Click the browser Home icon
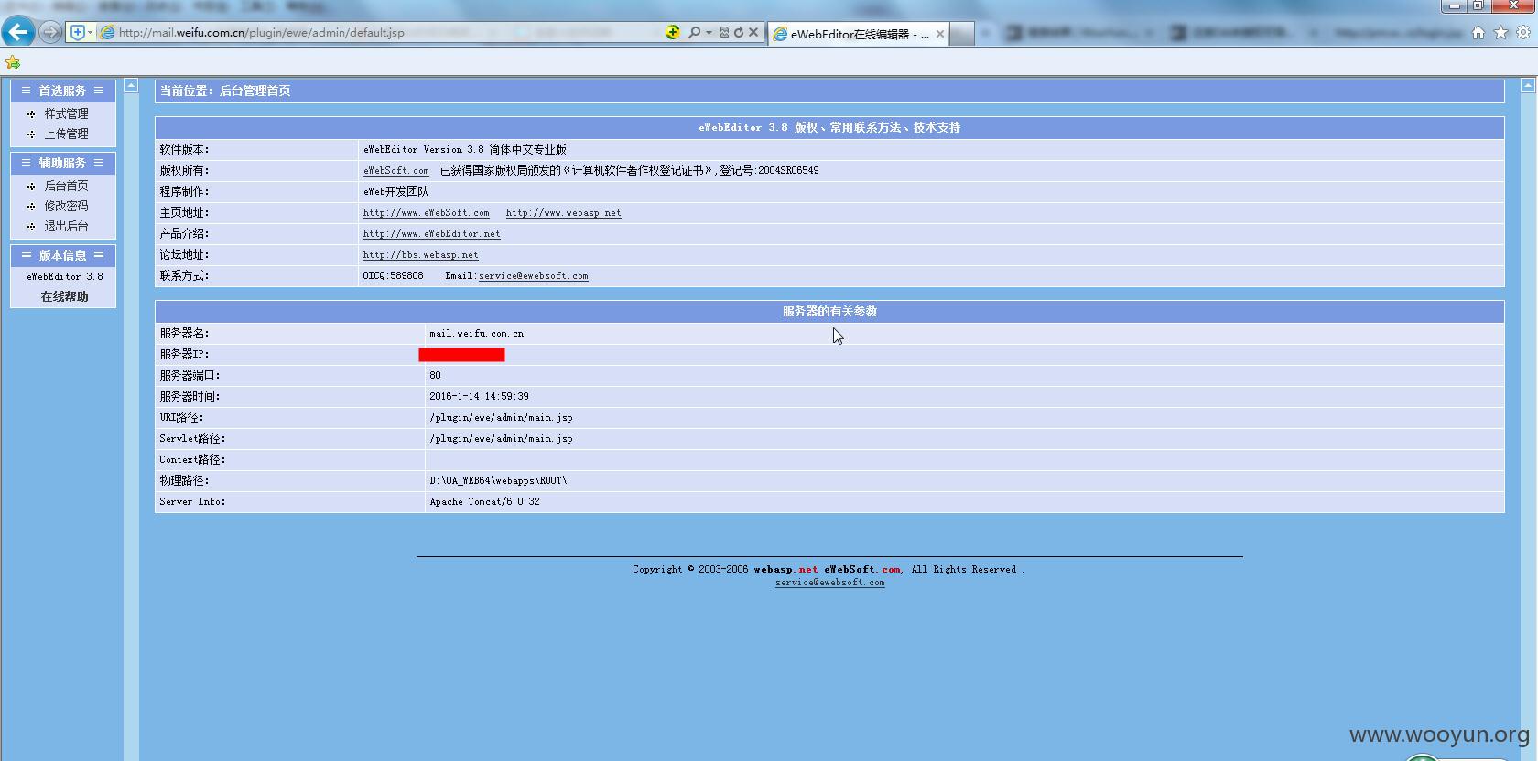This screenshot has height=761, width=1538. point(1478,33)
